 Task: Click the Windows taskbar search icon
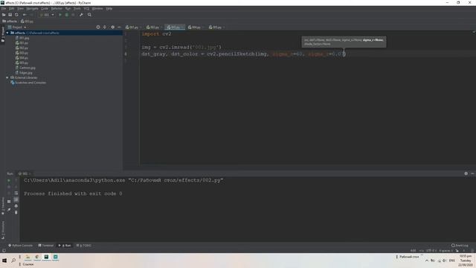tap(13, 261)
